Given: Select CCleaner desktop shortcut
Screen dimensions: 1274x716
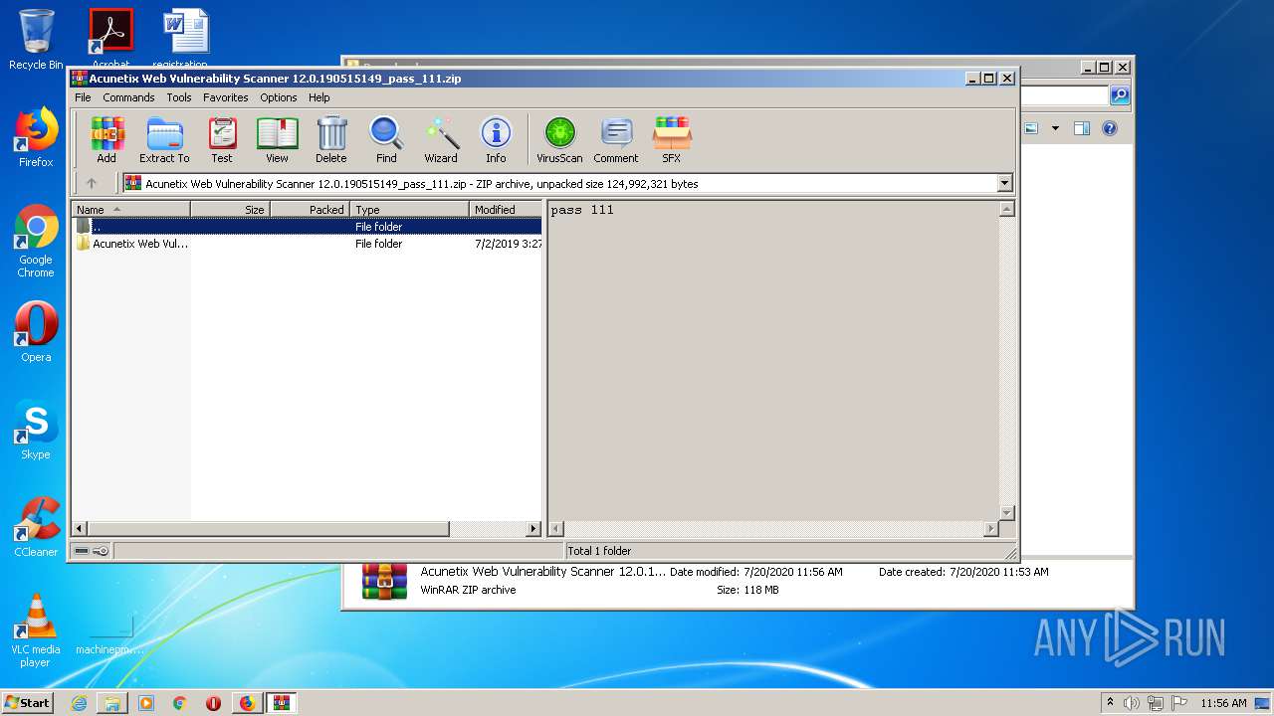Looking at the screenshot, I should coord(36,527).
